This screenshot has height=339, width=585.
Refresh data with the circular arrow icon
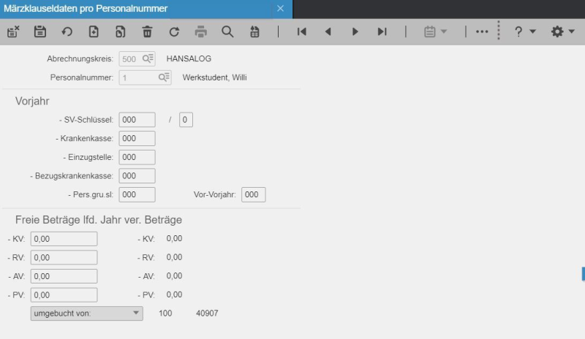174,31
